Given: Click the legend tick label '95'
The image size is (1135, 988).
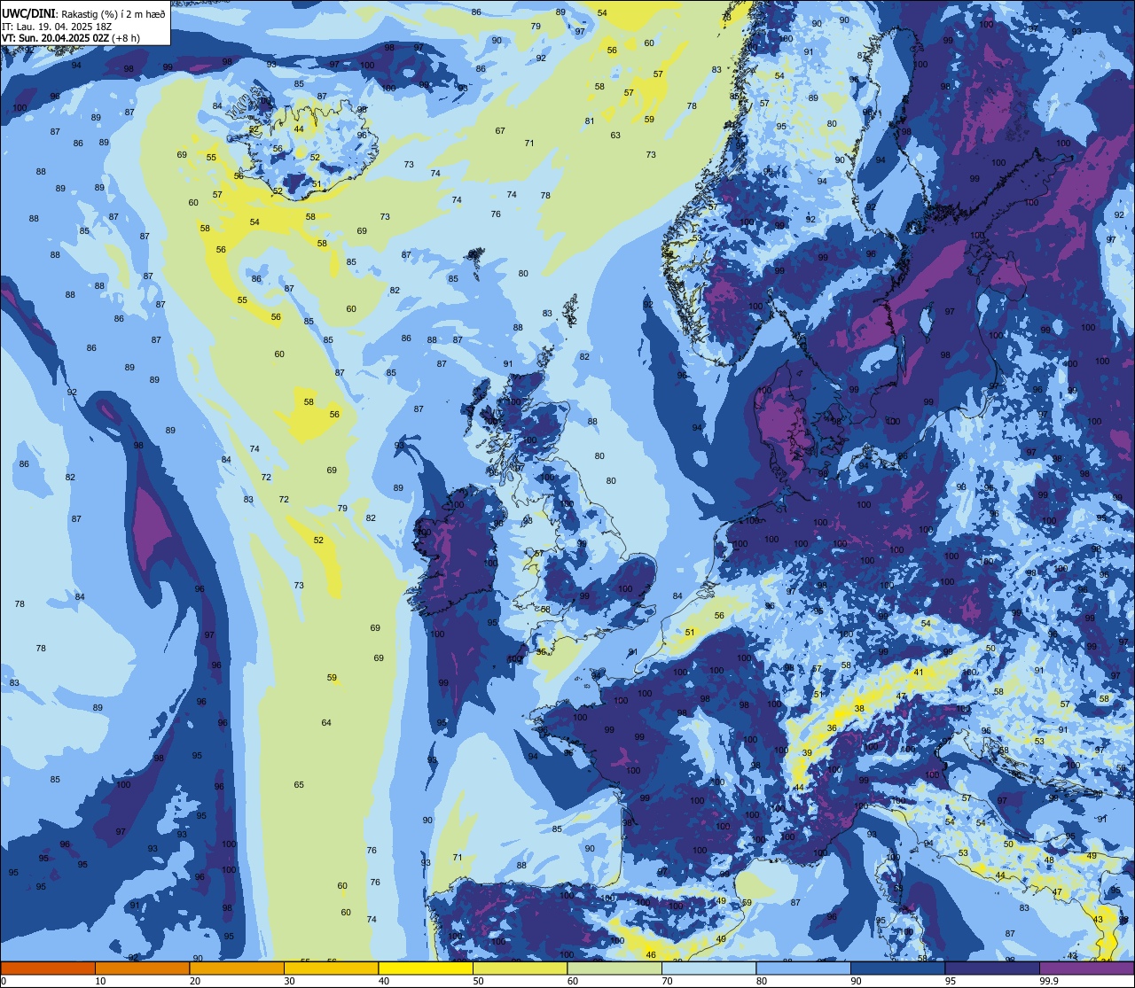Looking at the screenshot, I should 951,981.
